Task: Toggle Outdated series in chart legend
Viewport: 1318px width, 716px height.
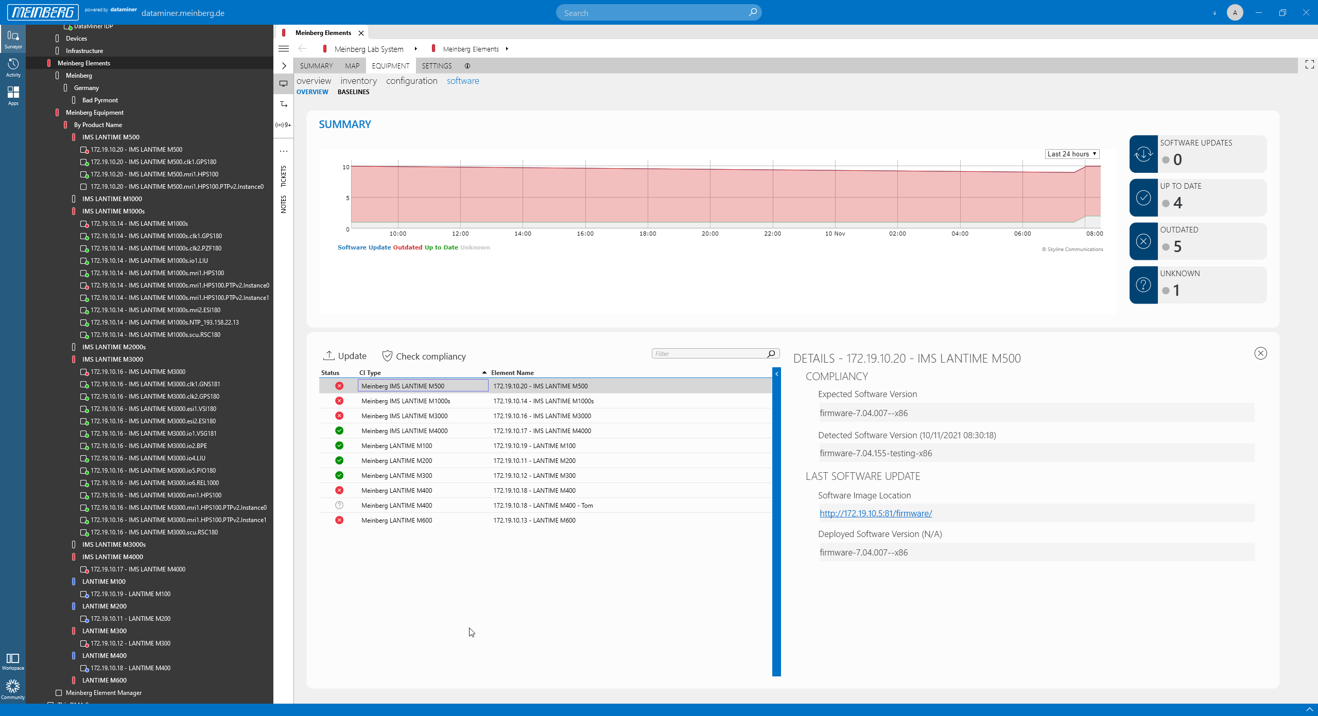Action: click(407, 247)
